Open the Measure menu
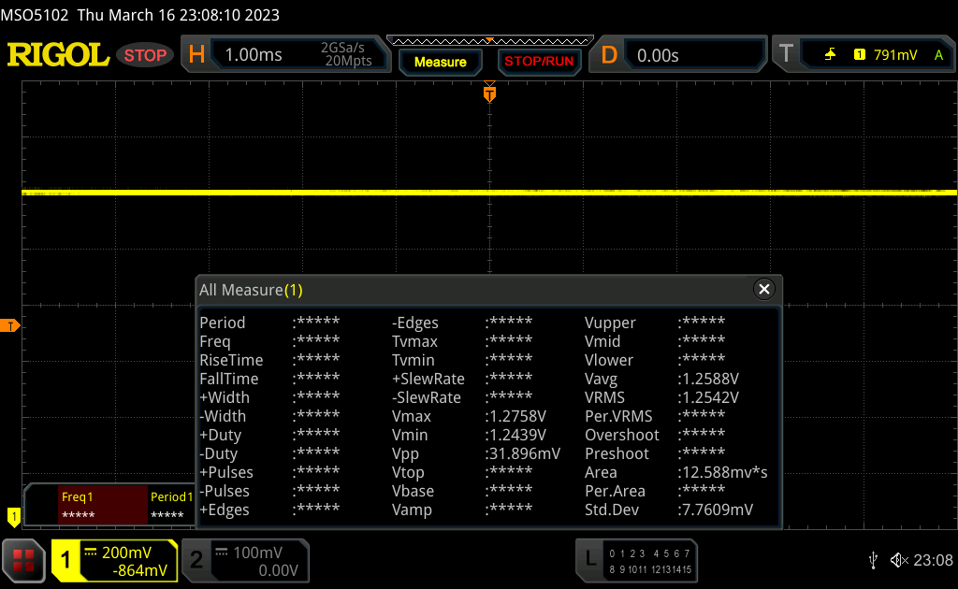 (440, 62)
